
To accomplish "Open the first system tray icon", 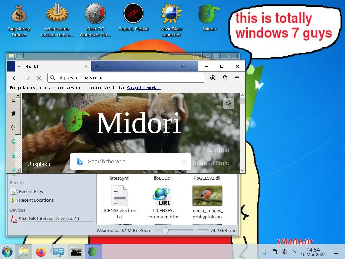I will [264, 252].
